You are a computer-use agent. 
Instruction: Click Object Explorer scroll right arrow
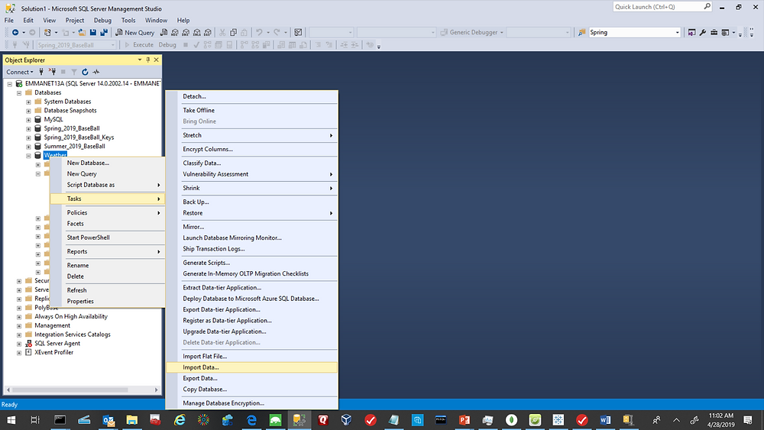tap(157, 390)
